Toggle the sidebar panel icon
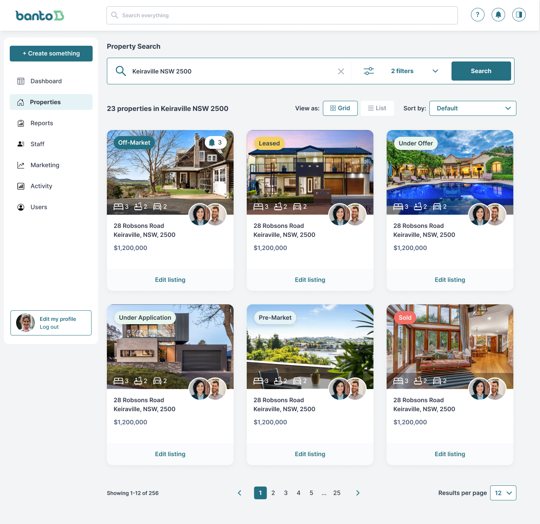The height and width of the screenshot is (524, 540). (519, 15)
